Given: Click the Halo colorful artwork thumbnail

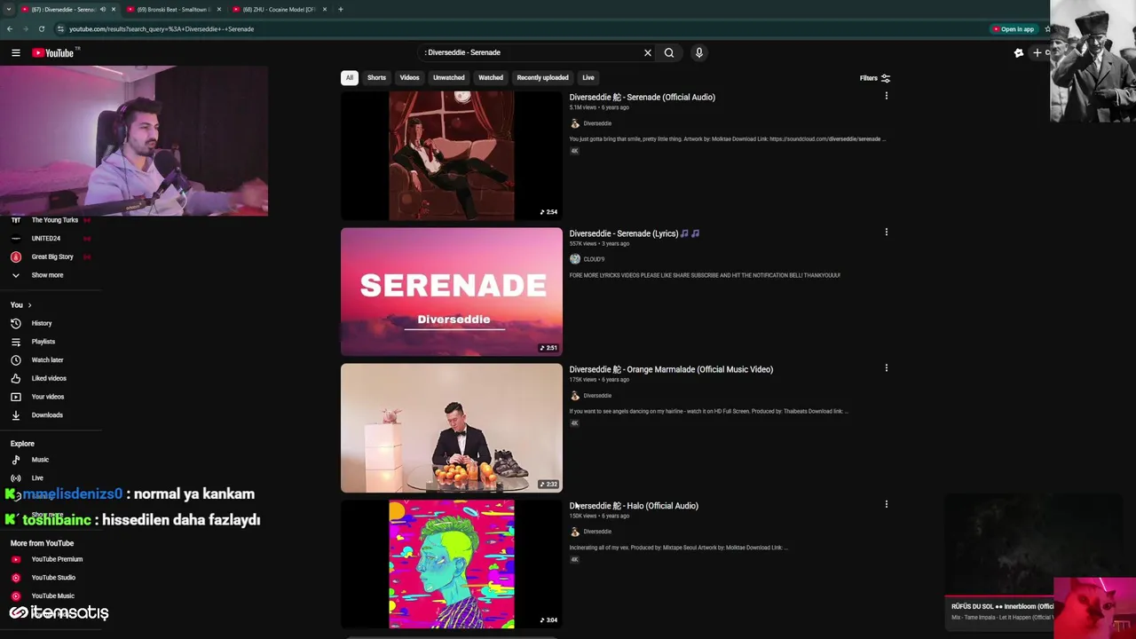Looking at the screenshot, I should (452, 564).
